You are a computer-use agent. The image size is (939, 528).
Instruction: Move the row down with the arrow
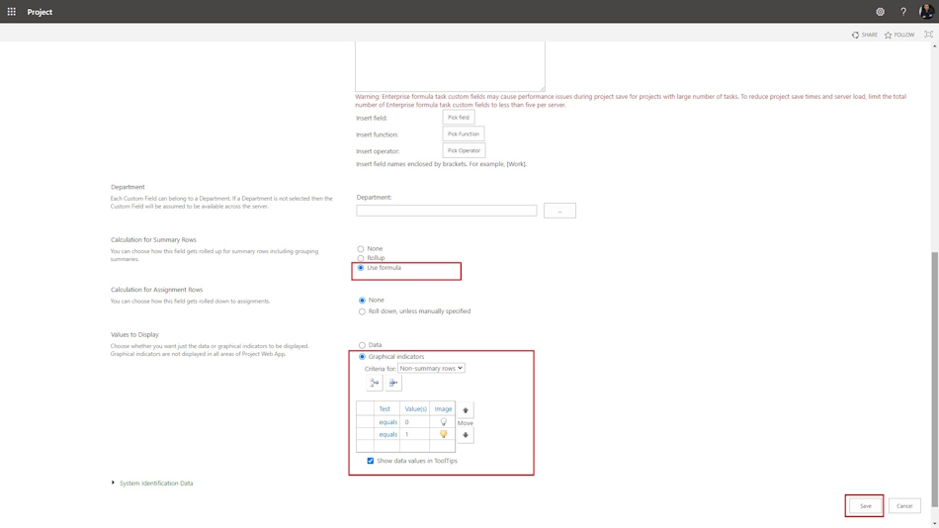pyautogui.click(x=466, y=435)
